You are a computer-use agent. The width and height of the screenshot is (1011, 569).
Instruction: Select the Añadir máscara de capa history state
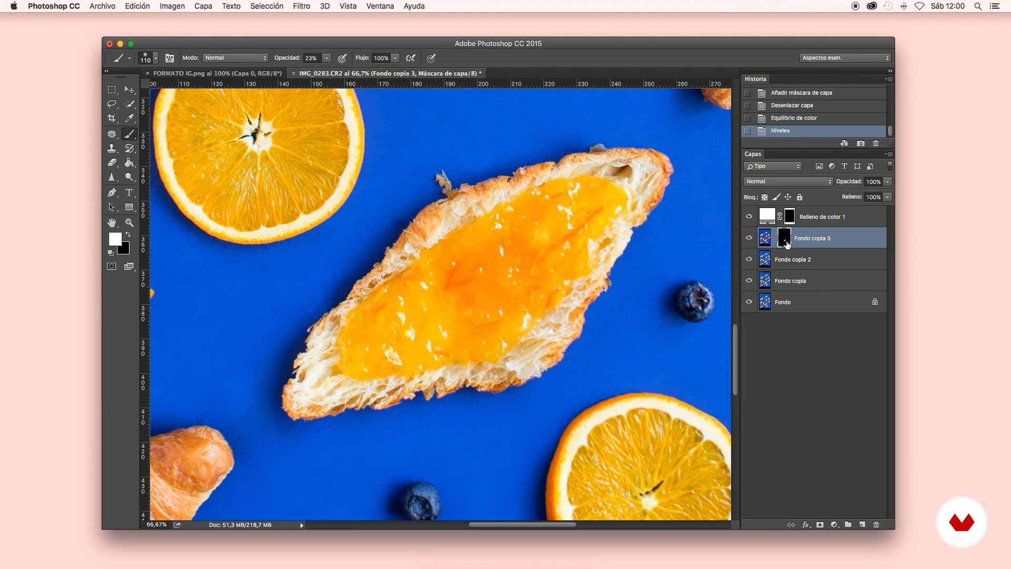[x=814, y=93]
